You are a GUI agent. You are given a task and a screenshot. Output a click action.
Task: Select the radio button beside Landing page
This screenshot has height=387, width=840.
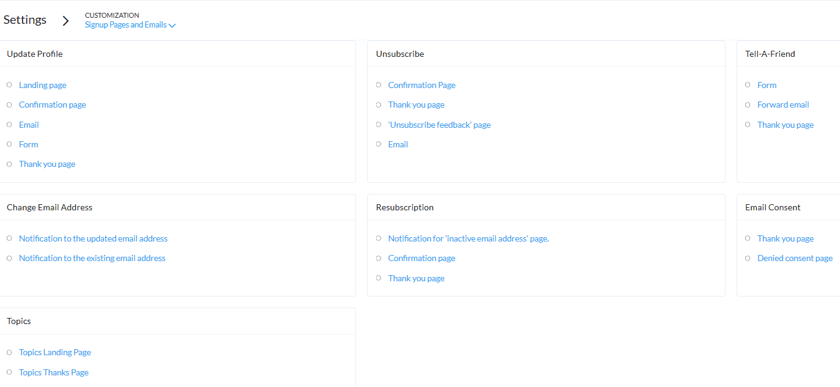point(9,84)
